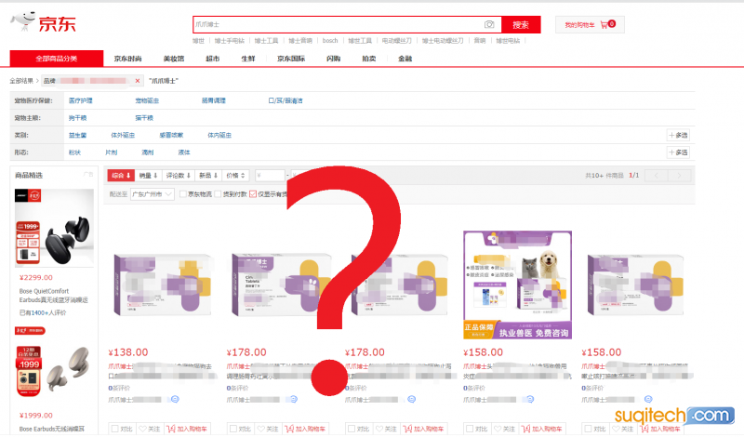The width and height of the screenshot is (744, 437).
Task: Tick 对比 checkbox under the ¥138.00 product
Action: [x=114, y=430]
